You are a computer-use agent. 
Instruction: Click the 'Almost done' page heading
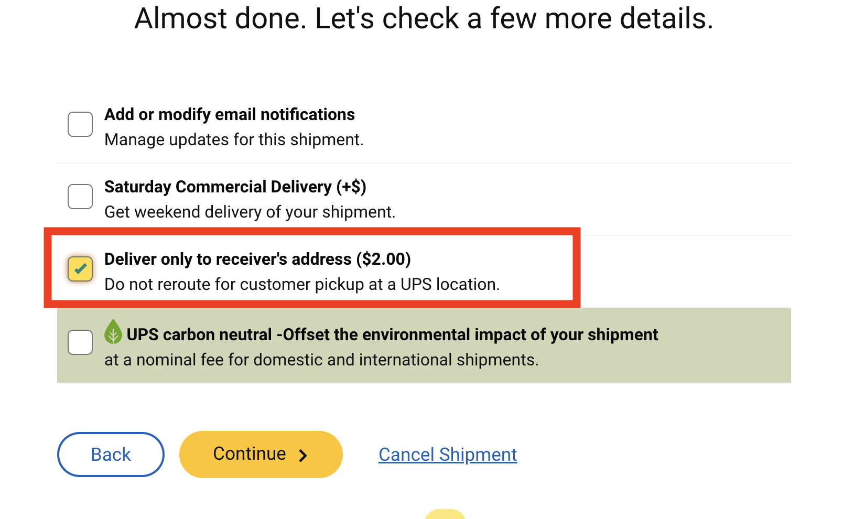coord(424,19)
